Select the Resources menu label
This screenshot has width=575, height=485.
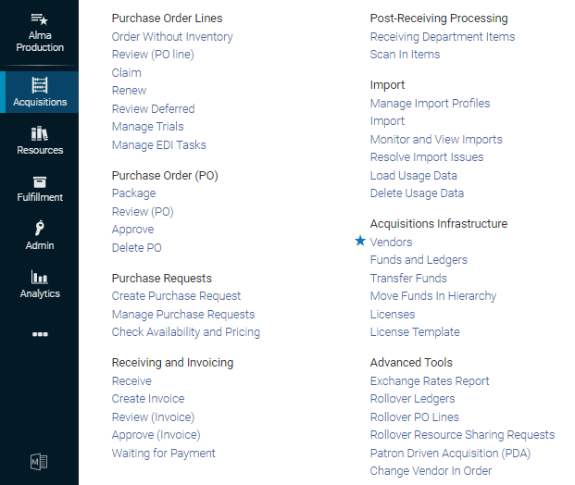[x=40, y=150]
